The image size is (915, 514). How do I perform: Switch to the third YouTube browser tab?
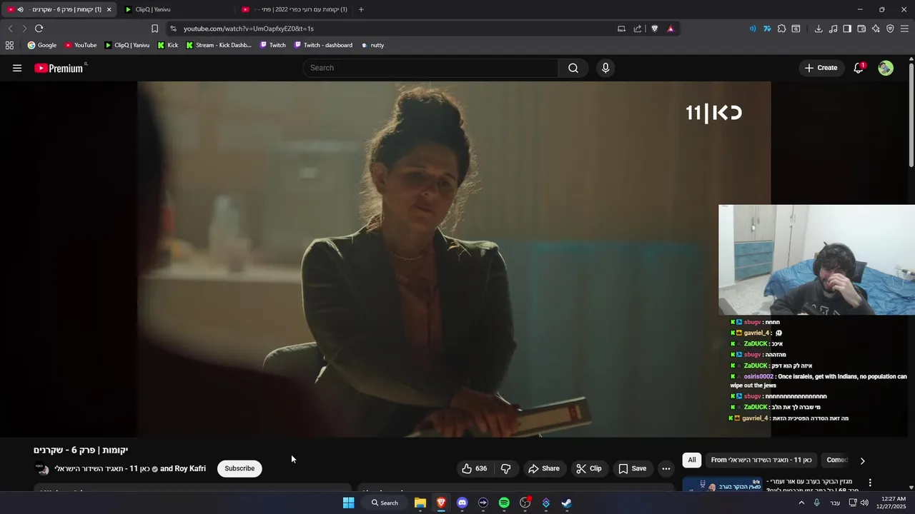click(x=295, y=9)
